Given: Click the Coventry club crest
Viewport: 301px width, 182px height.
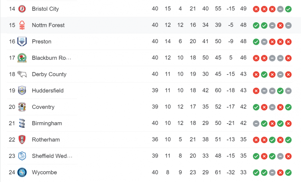Looking at the screenshot, I should (x=22, y=107).
